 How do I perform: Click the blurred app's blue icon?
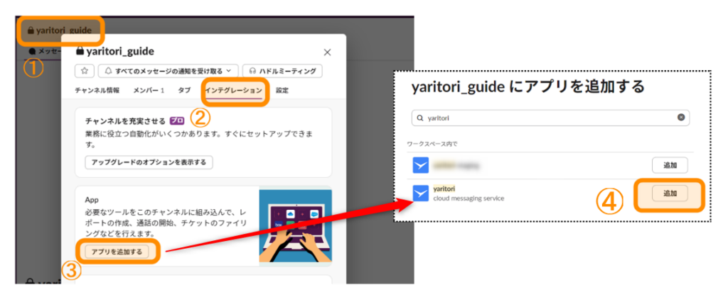pyautogui.click(x=422, y=165)
